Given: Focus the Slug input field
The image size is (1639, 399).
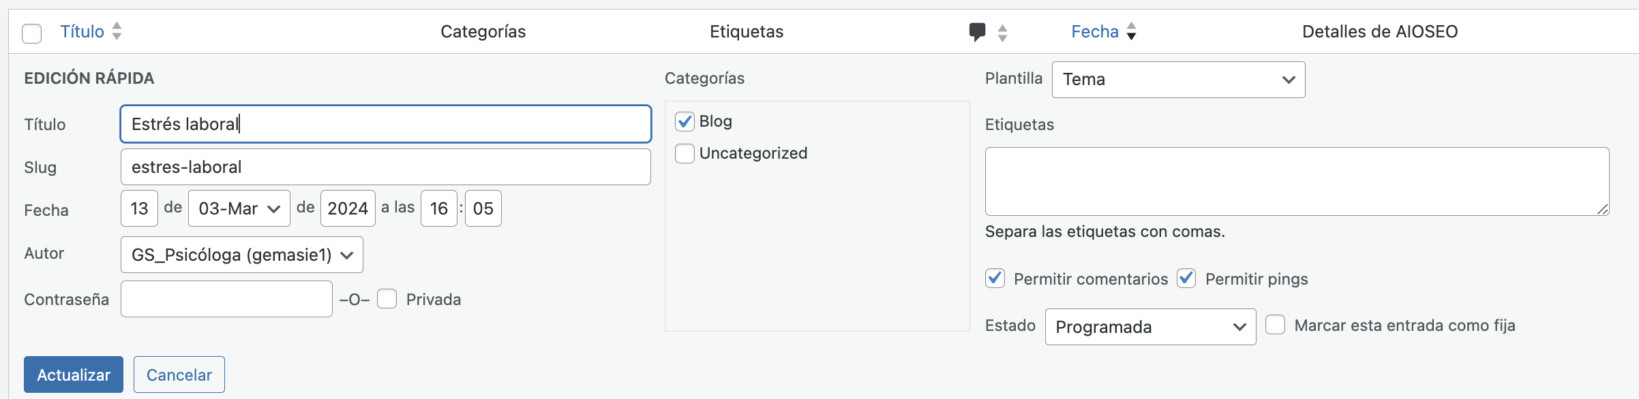Looking at the screenshot, I should [386, 167].
